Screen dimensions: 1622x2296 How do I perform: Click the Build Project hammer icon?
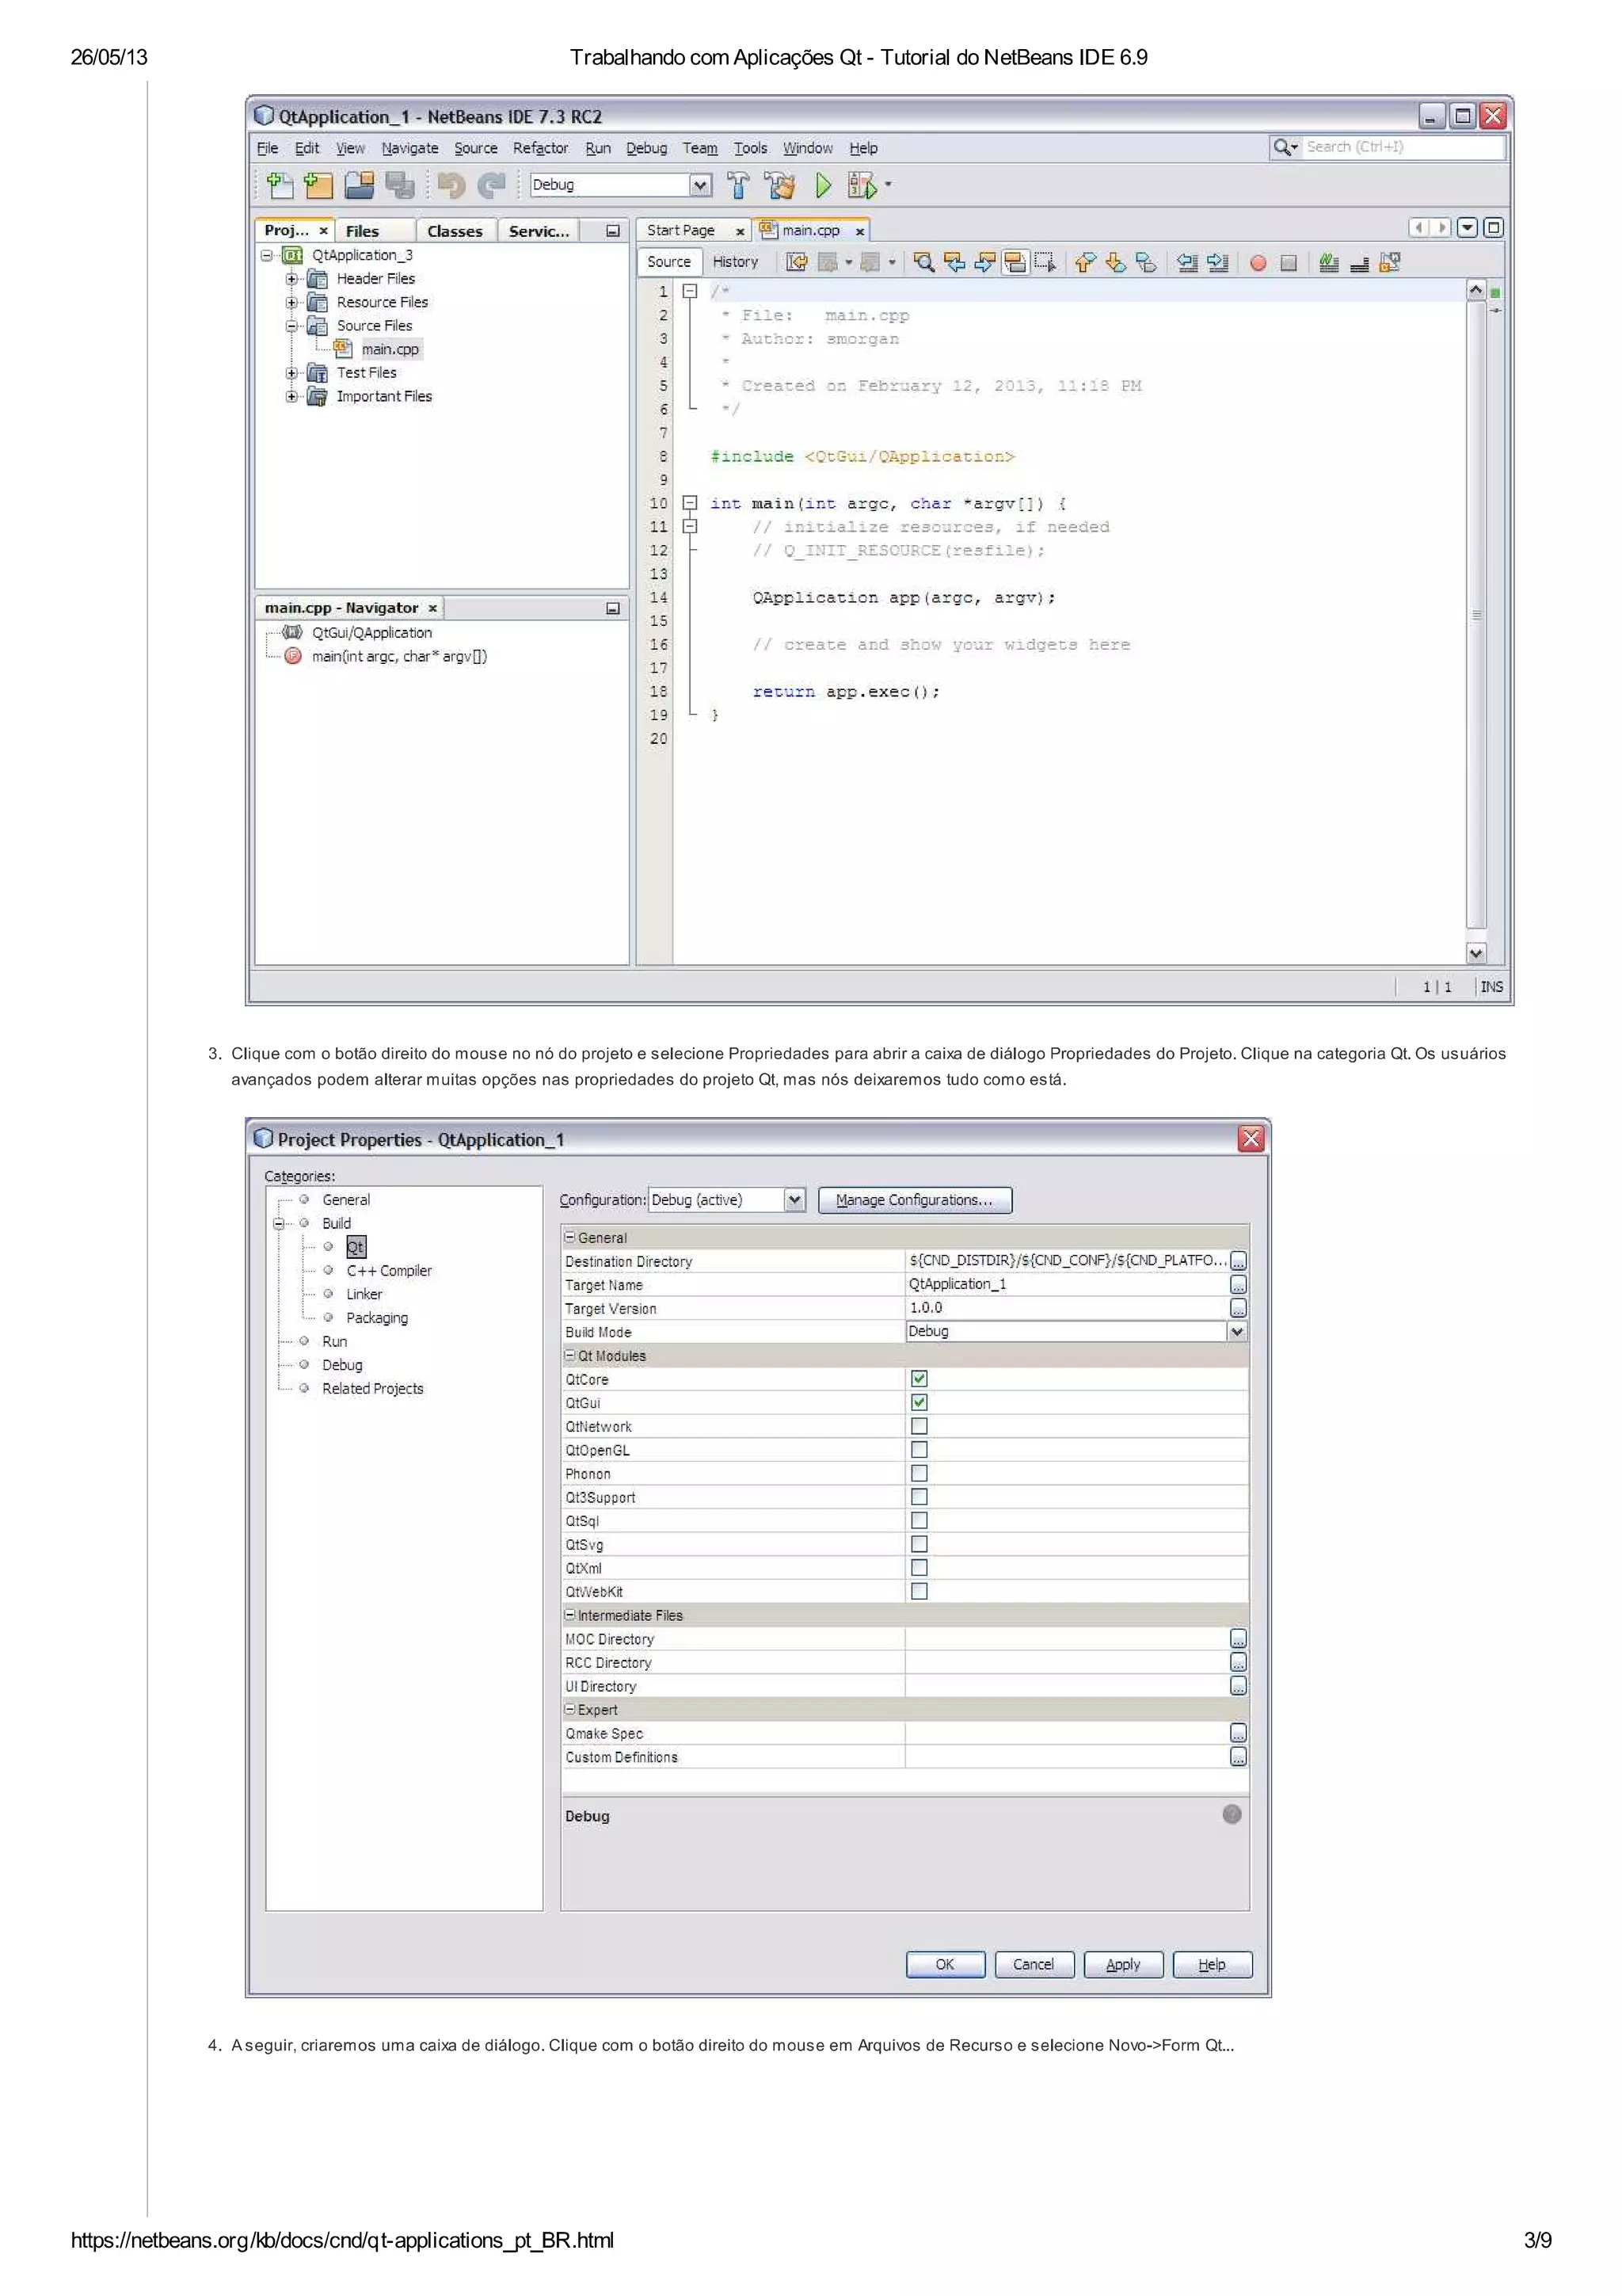click(x=737, y=185)
